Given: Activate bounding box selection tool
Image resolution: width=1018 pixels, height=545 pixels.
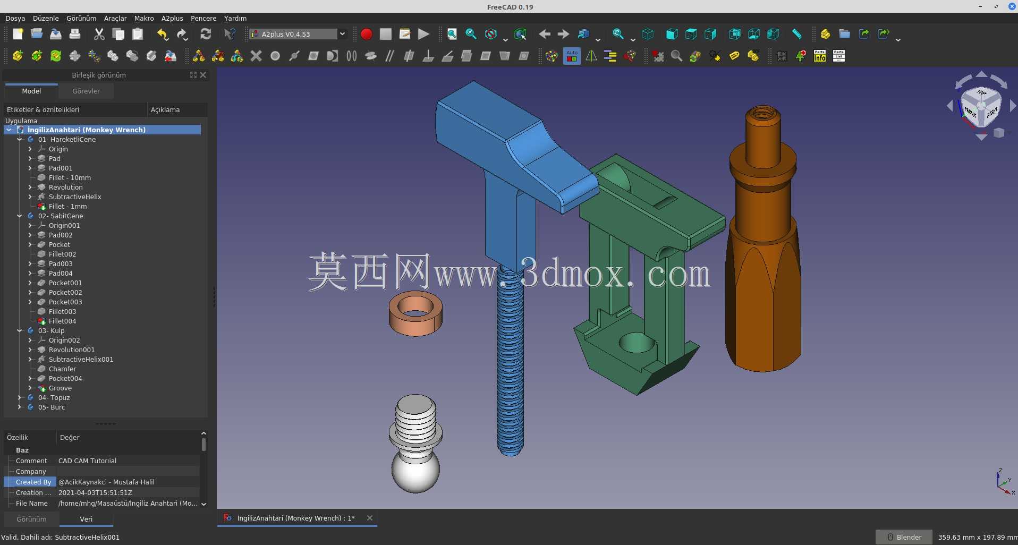Looking at the screenshot, I should pyautogui.click(x=520, y=34).
